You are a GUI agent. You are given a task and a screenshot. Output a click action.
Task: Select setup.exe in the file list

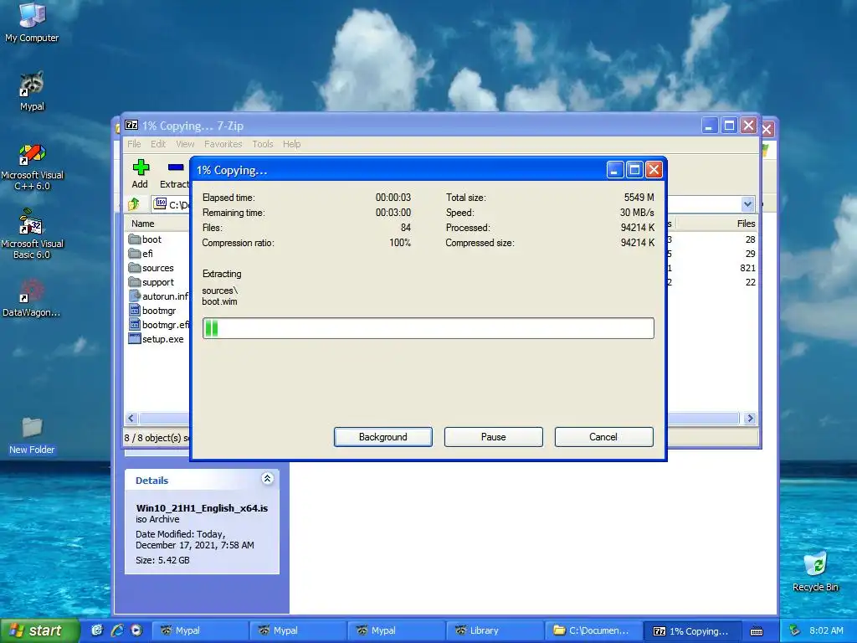pos(157,339)
